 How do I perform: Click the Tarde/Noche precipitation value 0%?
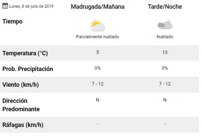[165, 68]
